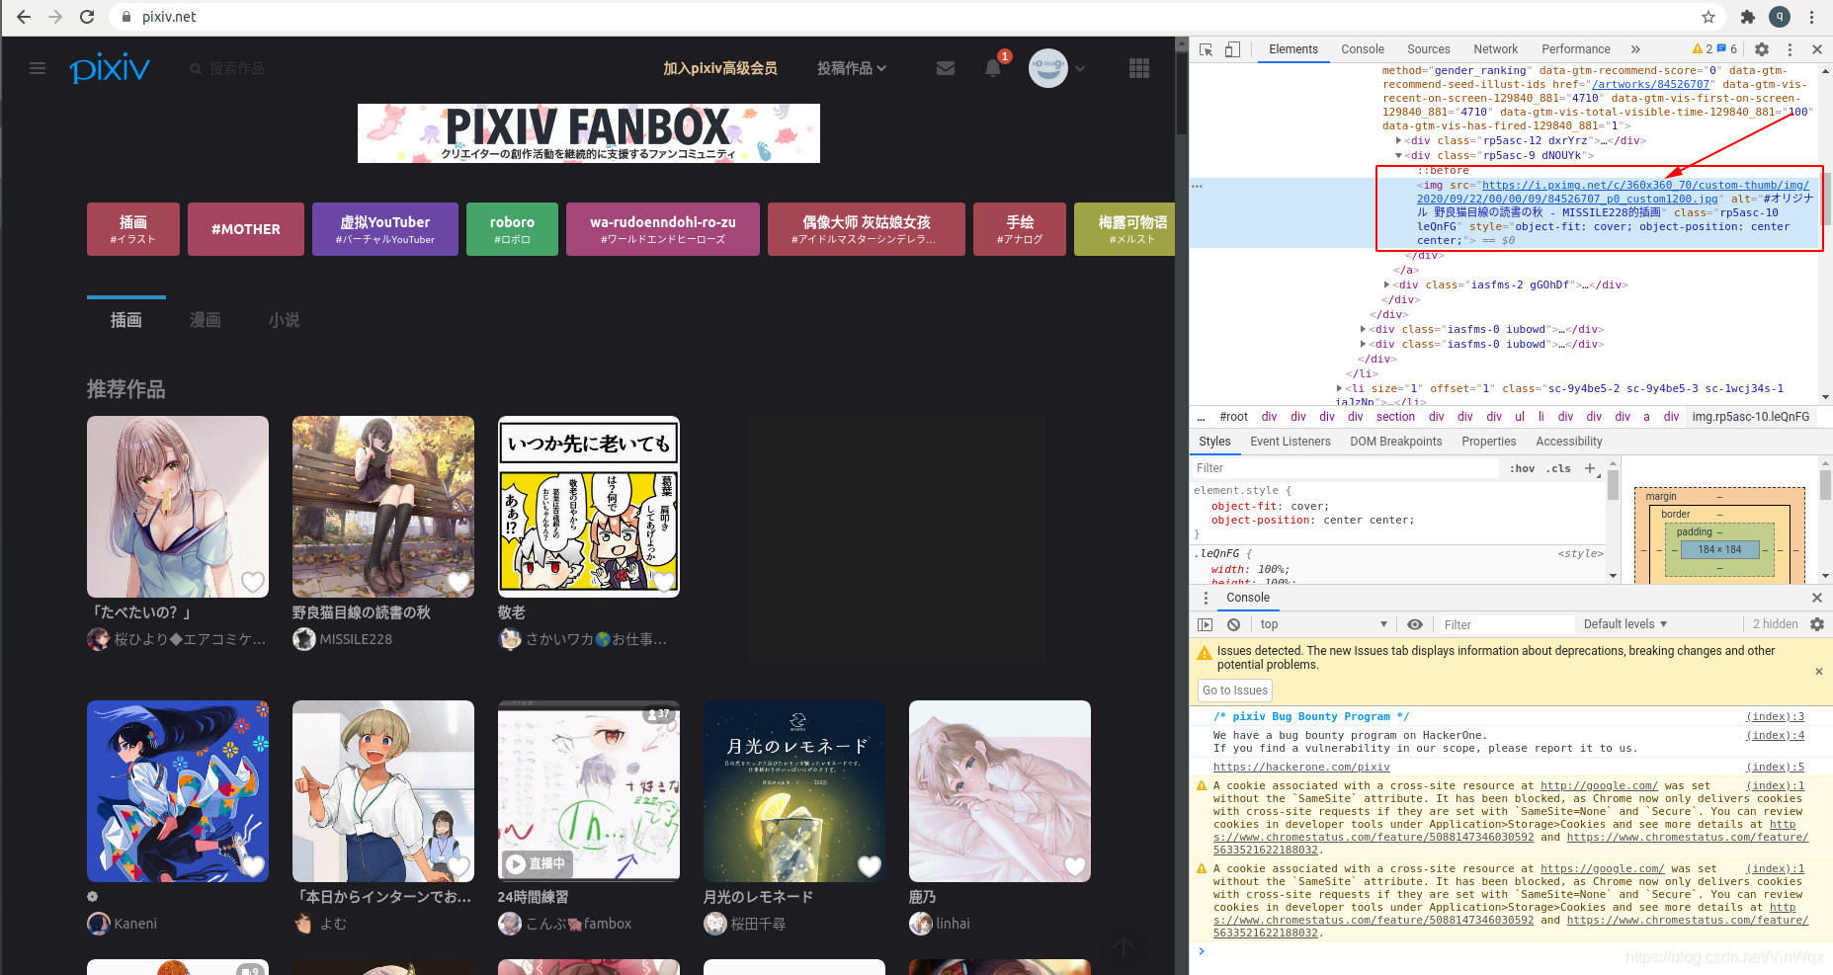Open the #MOTHER tag button
The height and width of the screenshot is (975, 1833).
coord(246,229)
